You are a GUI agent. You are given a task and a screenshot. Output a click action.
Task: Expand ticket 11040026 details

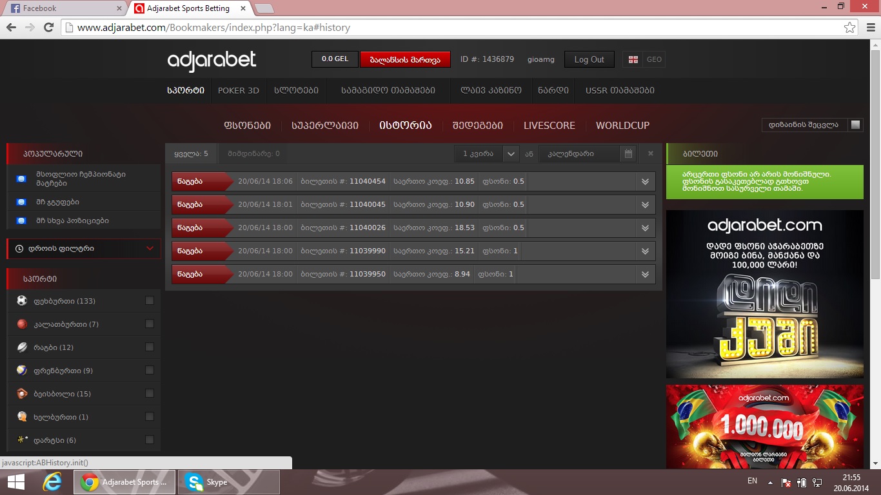click(645, 228)
